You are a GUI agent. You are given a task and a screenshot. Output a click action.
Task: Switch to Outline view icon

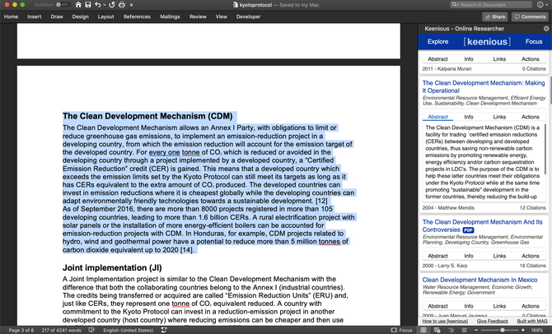(x=451, y=330)
